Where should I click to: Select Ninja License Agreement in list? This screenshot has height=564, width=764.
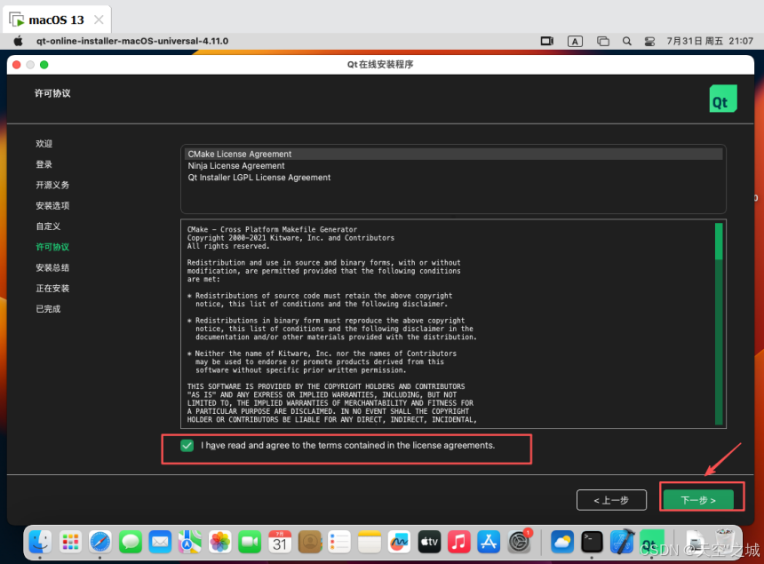tap(453, 165)
